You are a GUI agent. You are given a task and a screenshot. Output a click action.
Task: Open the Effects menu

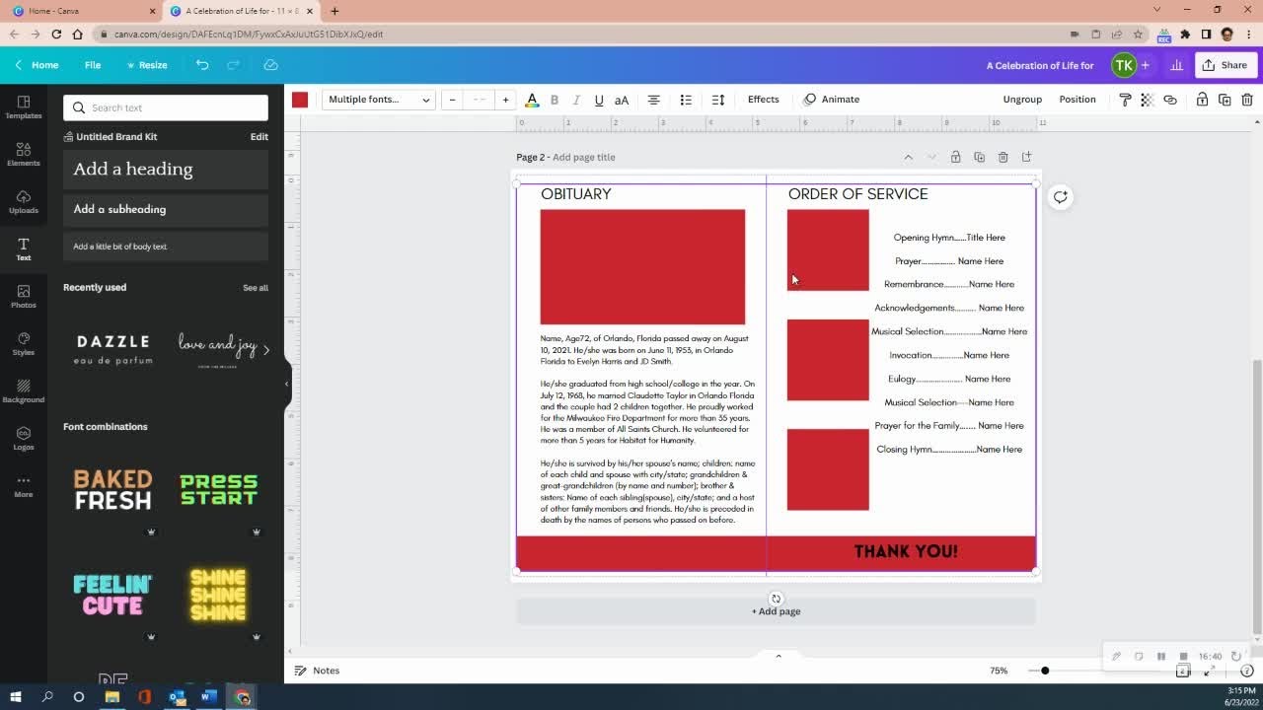(x=763, y=100)
